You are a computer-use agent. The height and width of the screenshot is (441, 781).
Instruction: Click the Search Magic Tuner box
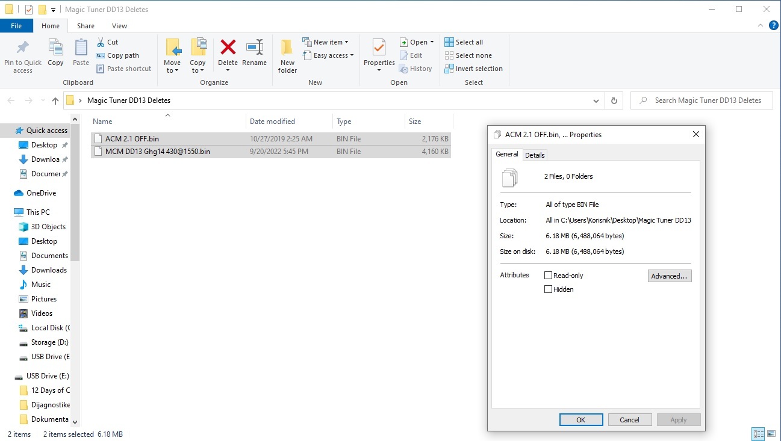click(702, 100)
